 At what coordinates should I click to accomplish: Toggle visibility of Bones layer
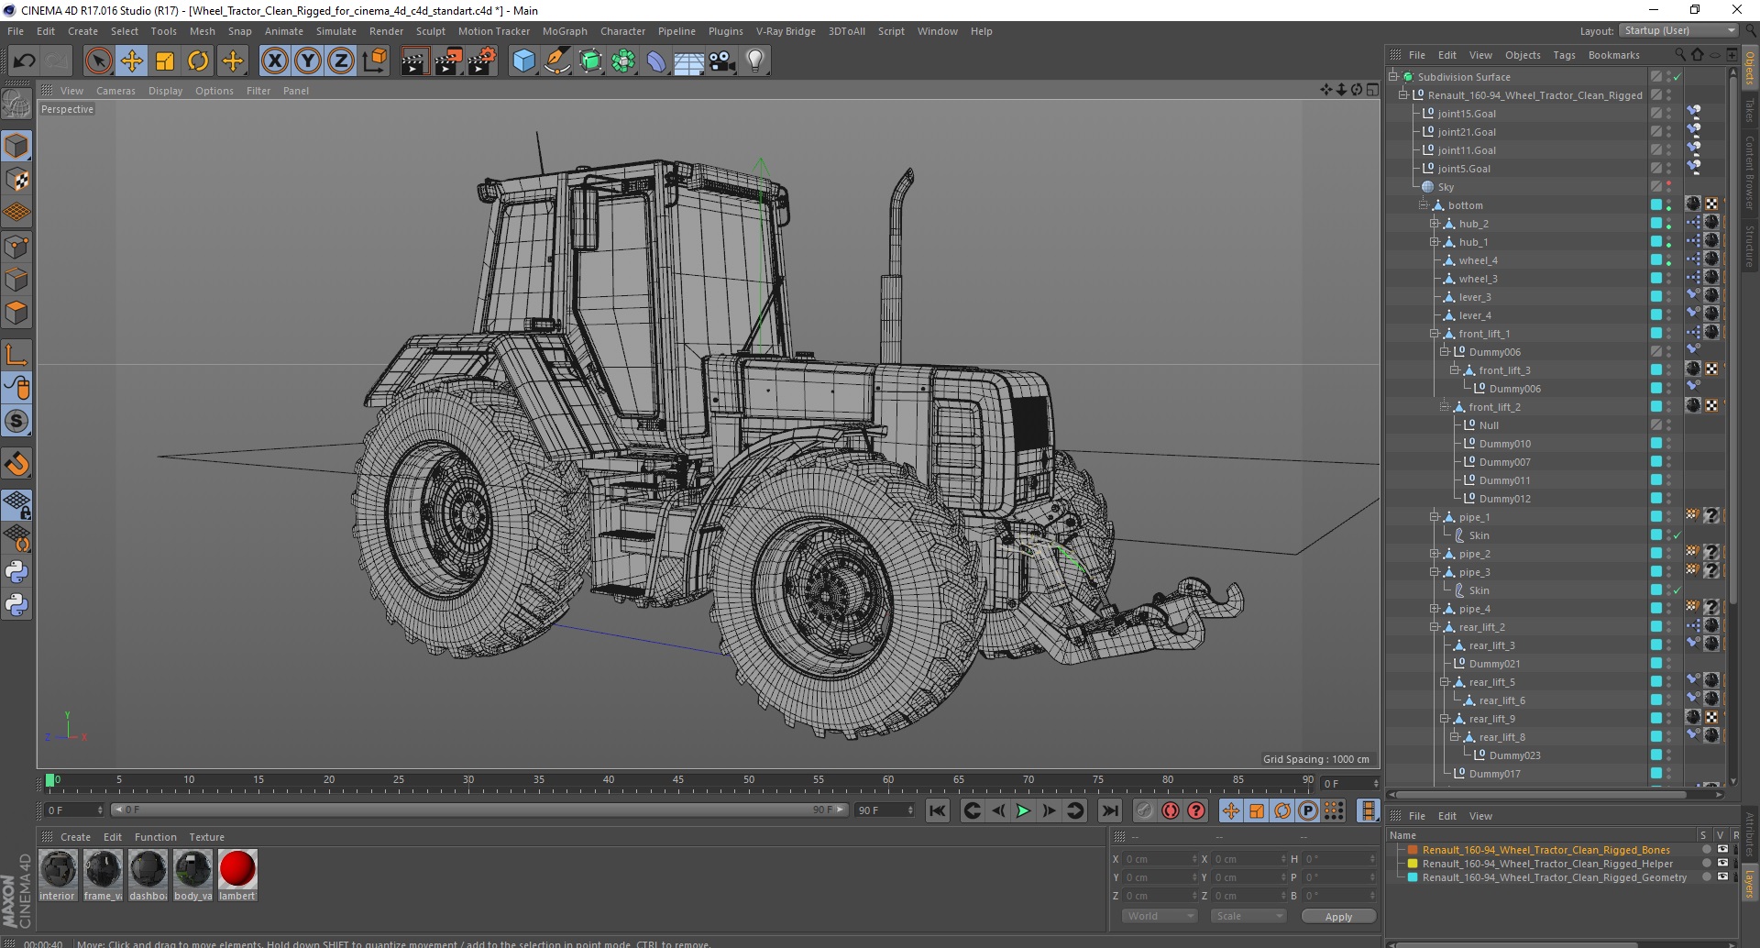(1722, 850)
